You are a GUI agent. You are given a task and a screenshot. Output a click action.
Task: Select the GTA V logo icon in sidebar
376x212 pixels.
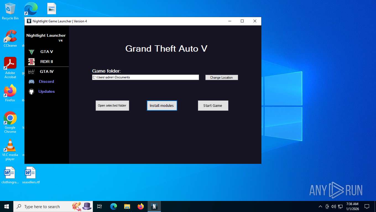tap(31, 52)
